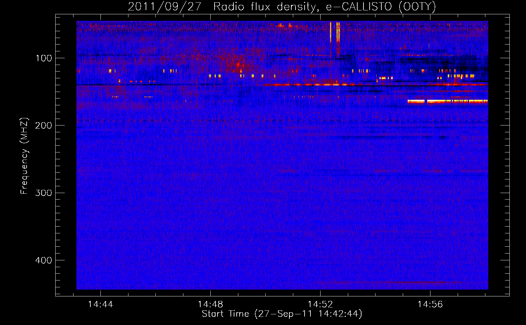The height and width of the screenshot is (325, 526).
Task: Click the 400 frequency tick label
Action: pos(44,260)
